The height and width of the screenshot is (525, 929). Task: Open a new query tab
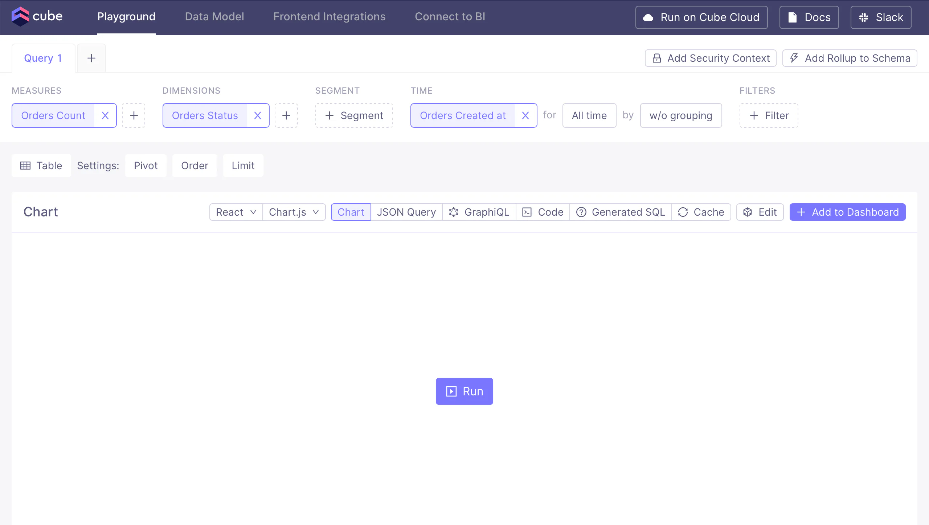91,58
